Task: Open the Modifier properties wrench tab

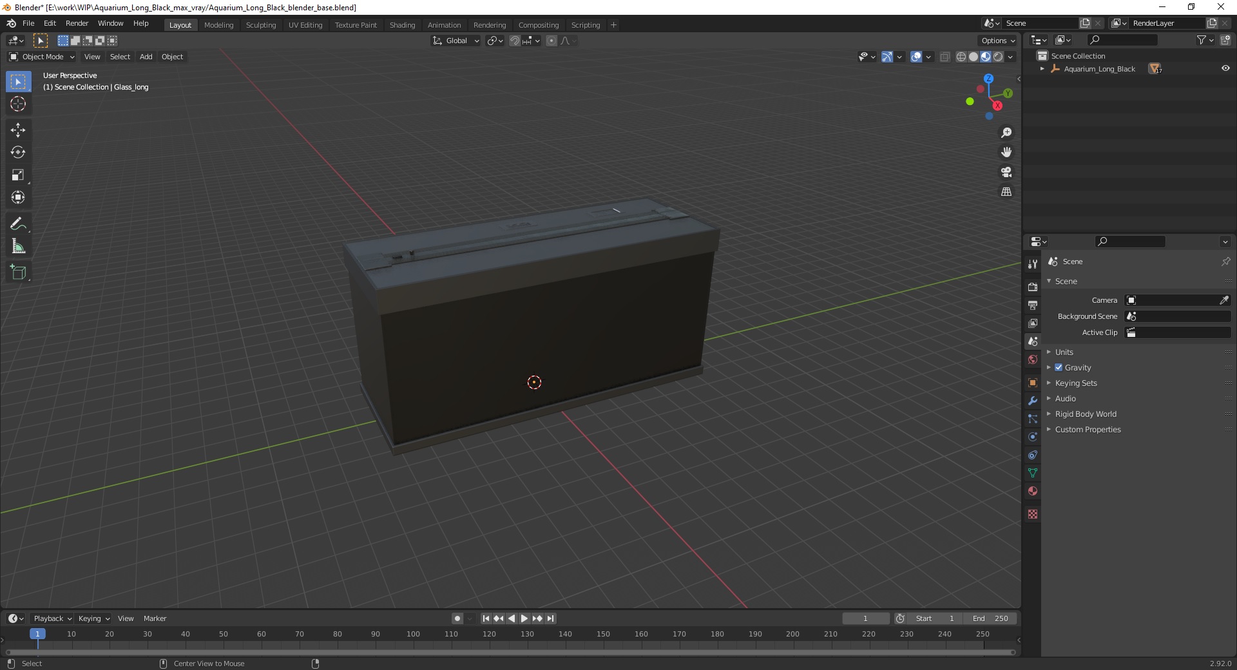Action: click(1033, 401)
